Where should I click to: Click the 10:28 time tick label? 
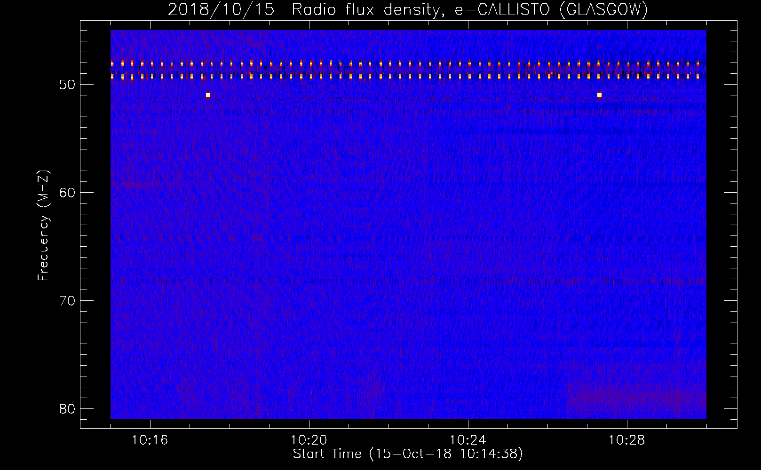[627, 440]
